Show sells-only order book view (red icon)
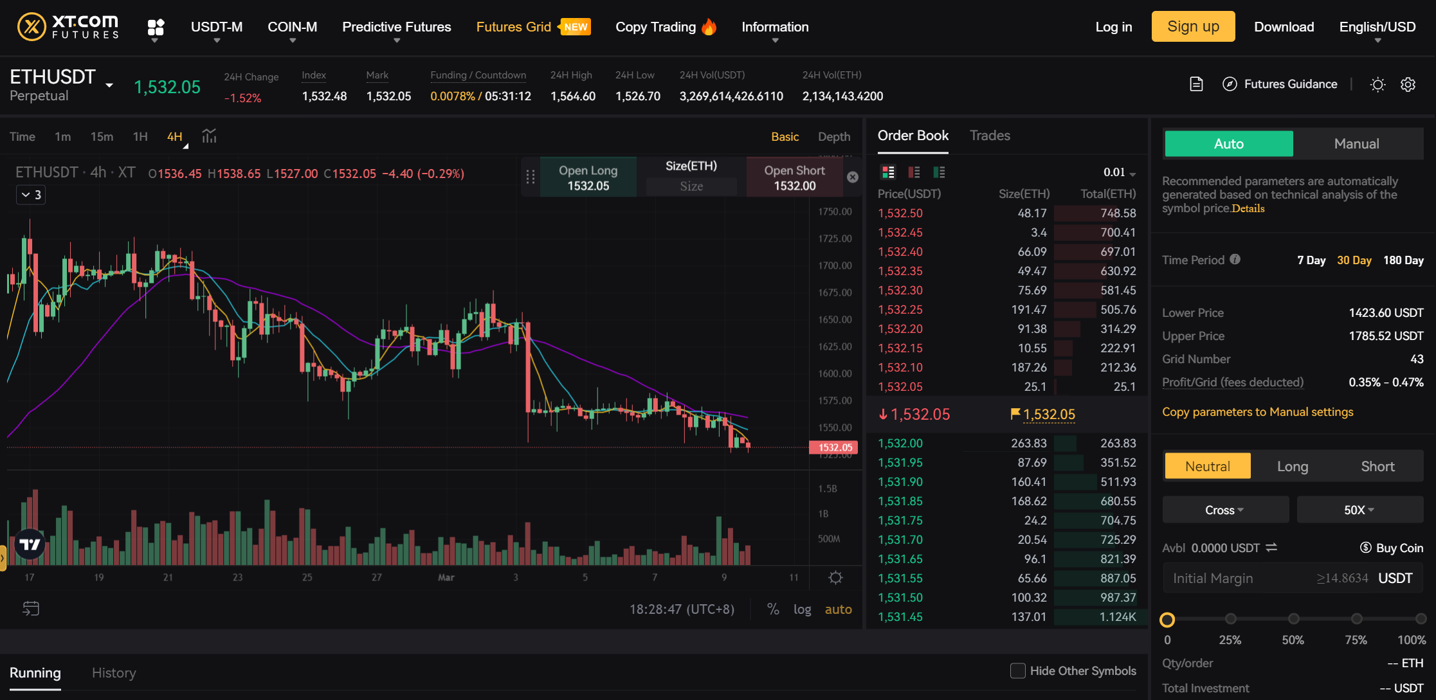Viewport: 1436px width, 700px height. (913, 172)
